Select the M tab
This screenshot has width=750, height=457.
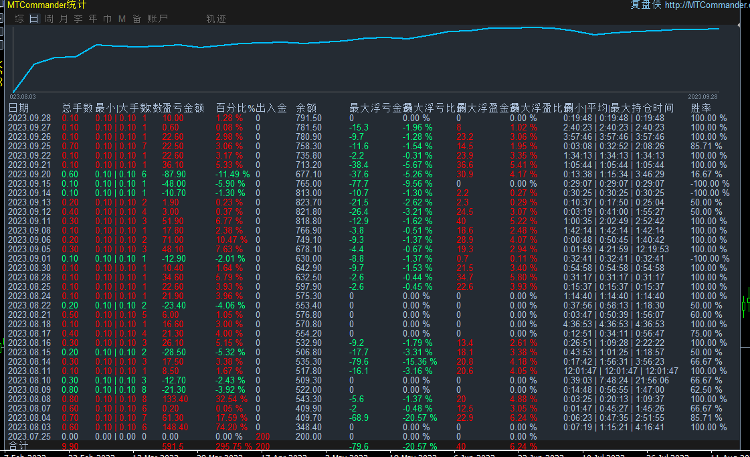pos(122,19)
